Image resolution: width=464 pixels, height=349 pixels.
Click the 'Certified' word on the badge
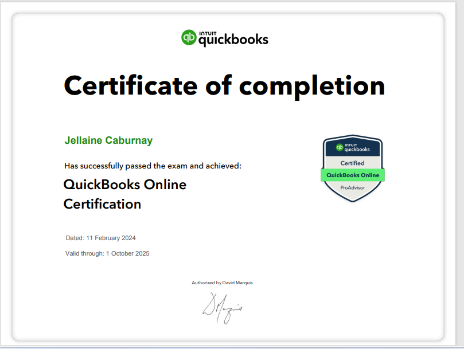352,163
